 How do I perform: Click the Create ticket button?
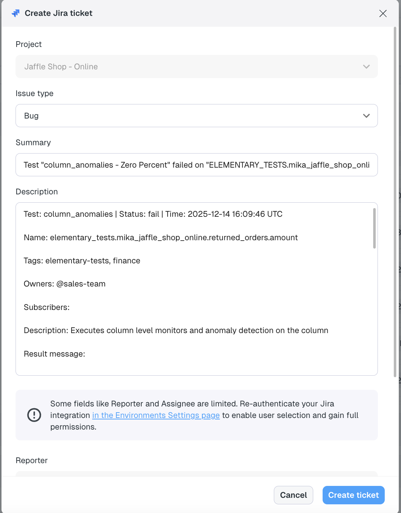[x=354, y=495]
